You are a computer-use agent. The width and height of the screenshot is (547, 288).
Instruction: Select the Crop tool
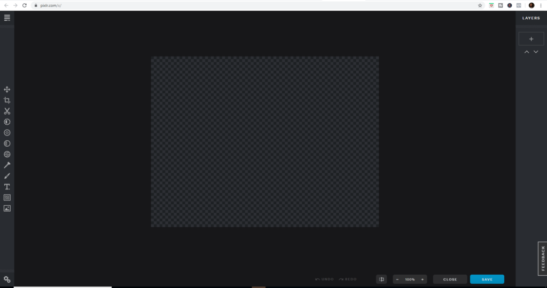(7, 100)
